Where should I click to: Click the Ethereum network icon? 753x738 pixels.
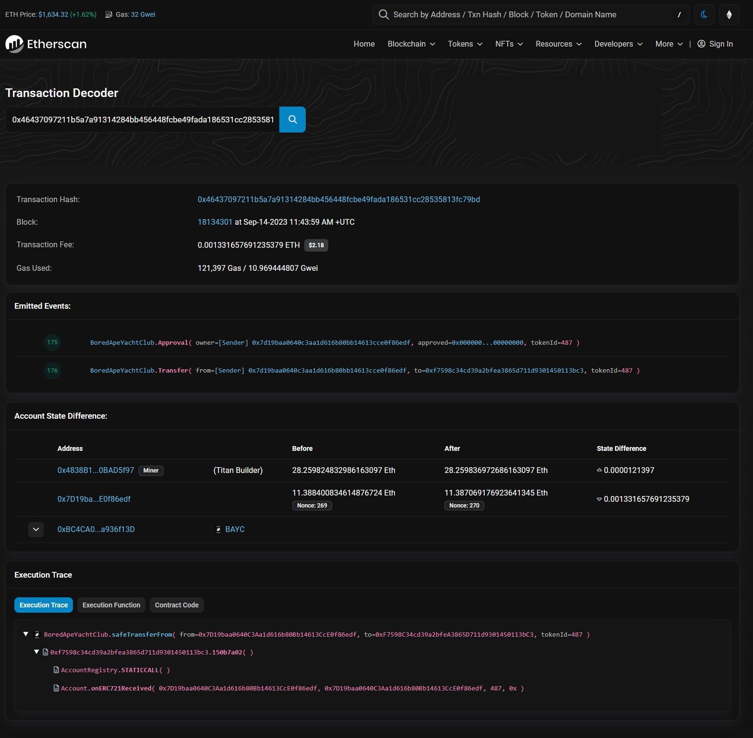tap(729, 14)
